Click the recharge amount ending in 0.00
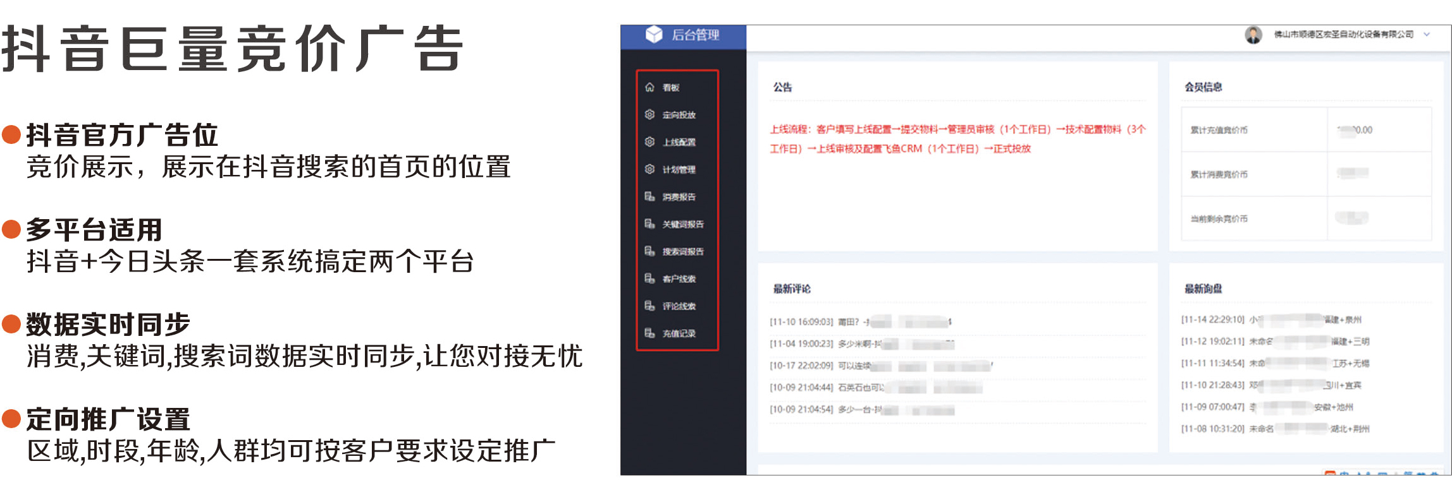This screenshot has height=490, width=1452. pyautogui.click(x=1355, y=130)
